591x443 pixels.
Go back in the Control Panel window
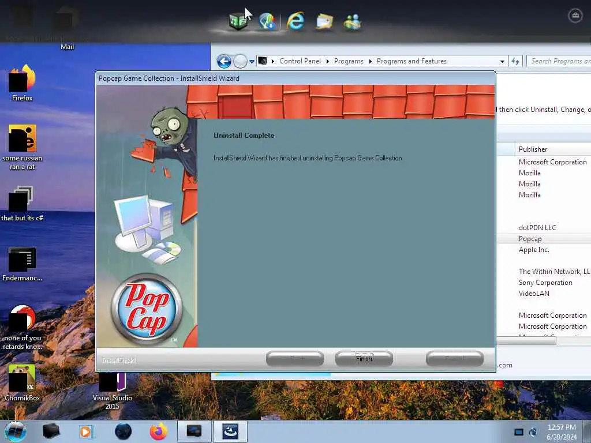(x=224, y=61)
